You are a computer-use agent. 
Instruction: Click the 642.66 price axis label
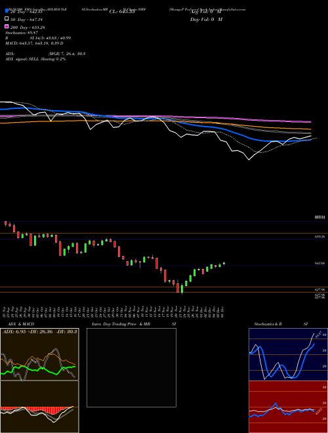coord(319,263)
